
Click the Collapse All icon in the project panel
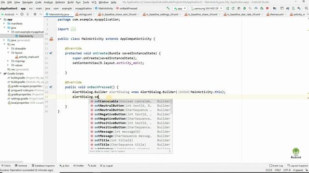point(28,14)
